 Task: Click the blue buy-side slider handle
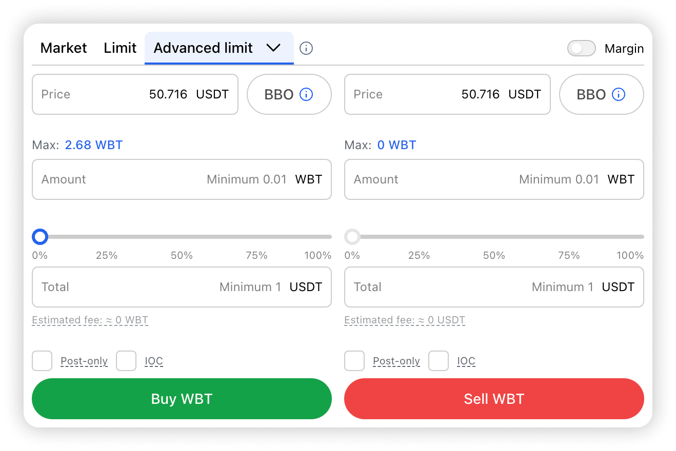(40, 237)
